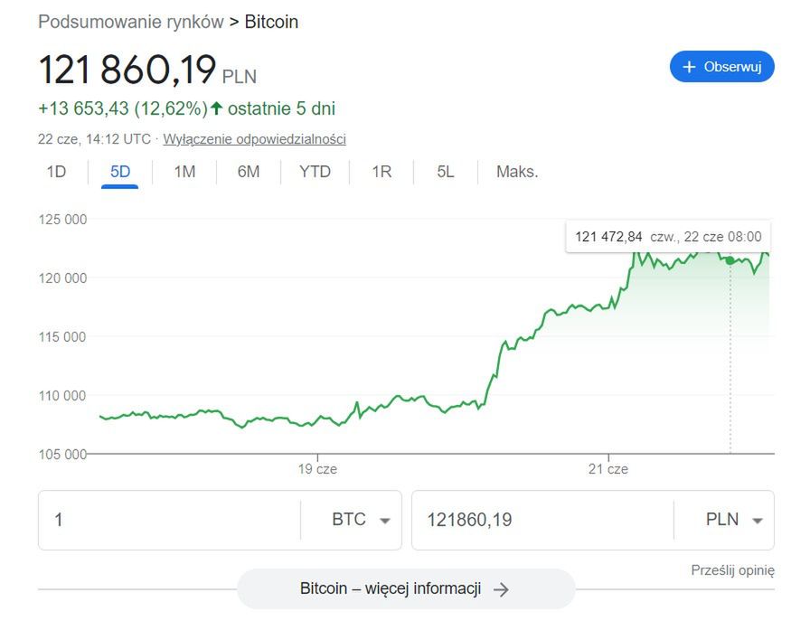
Task: Switch to the YTD range tab
Action: (316, 171)
